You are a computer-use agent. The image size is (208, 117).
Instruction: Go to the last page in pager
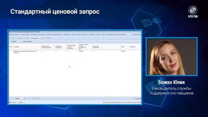(30, 98)
